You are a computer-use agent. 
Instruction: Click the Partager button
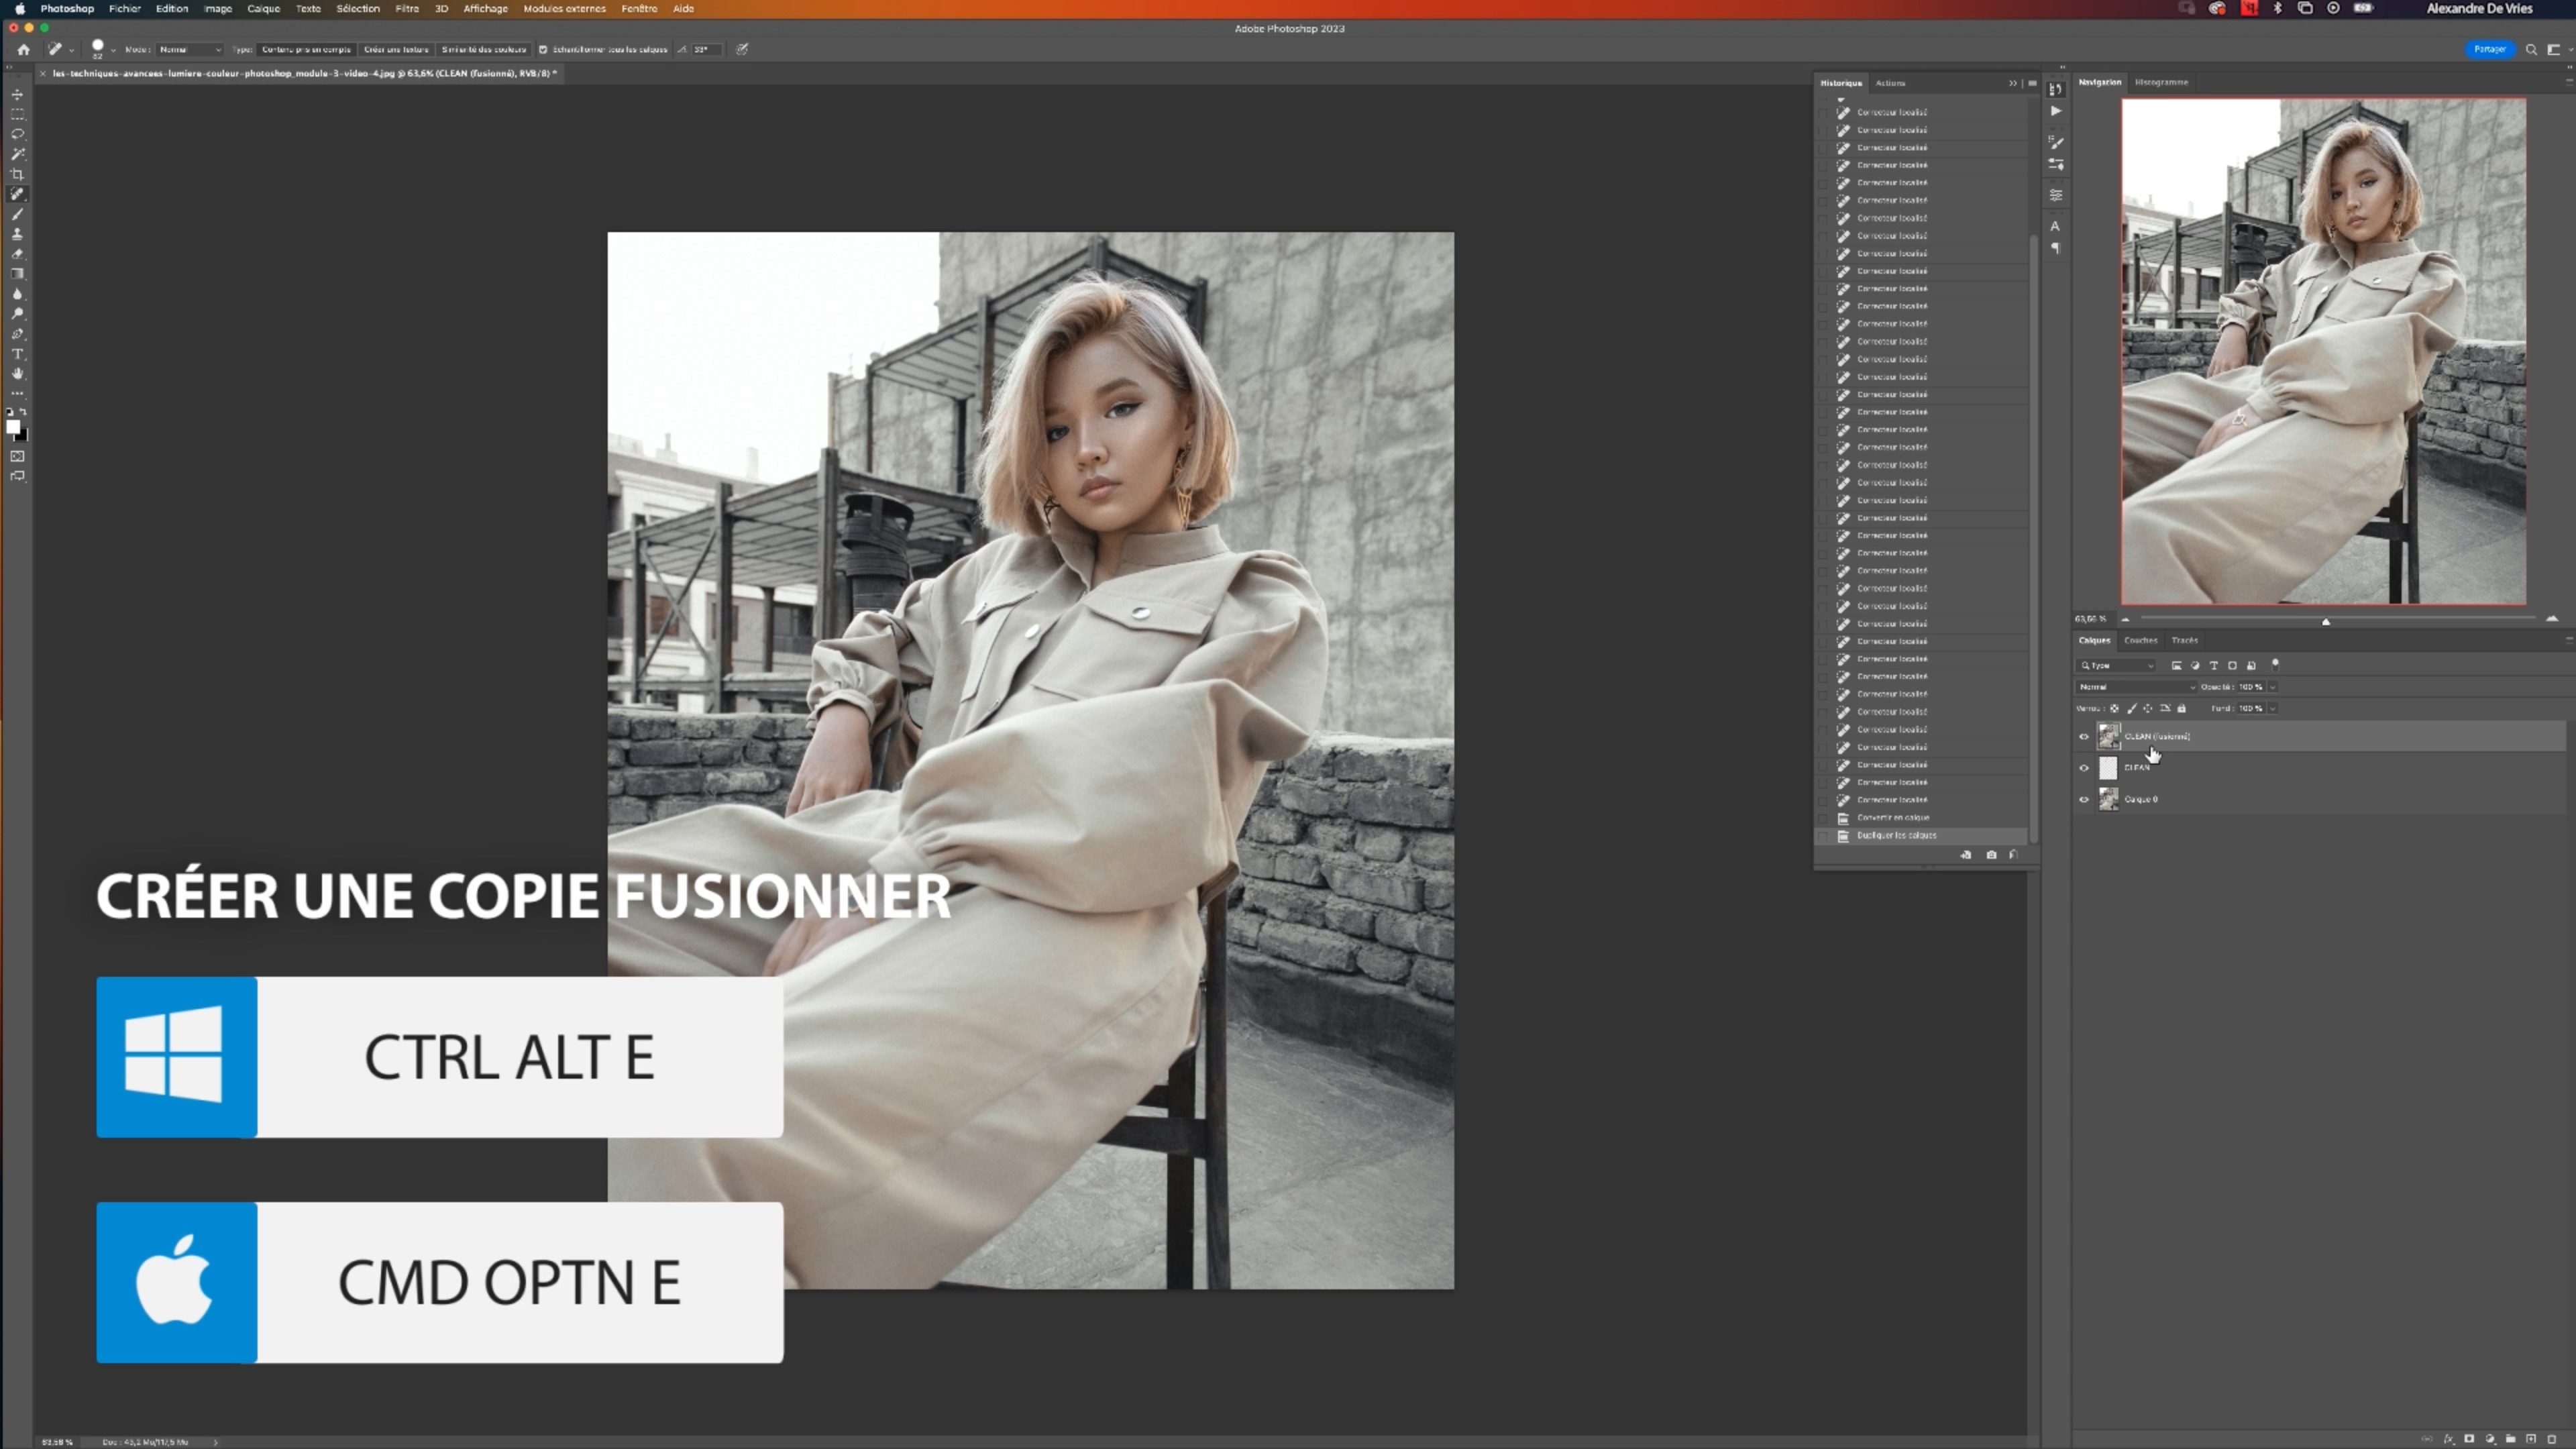2489,49
